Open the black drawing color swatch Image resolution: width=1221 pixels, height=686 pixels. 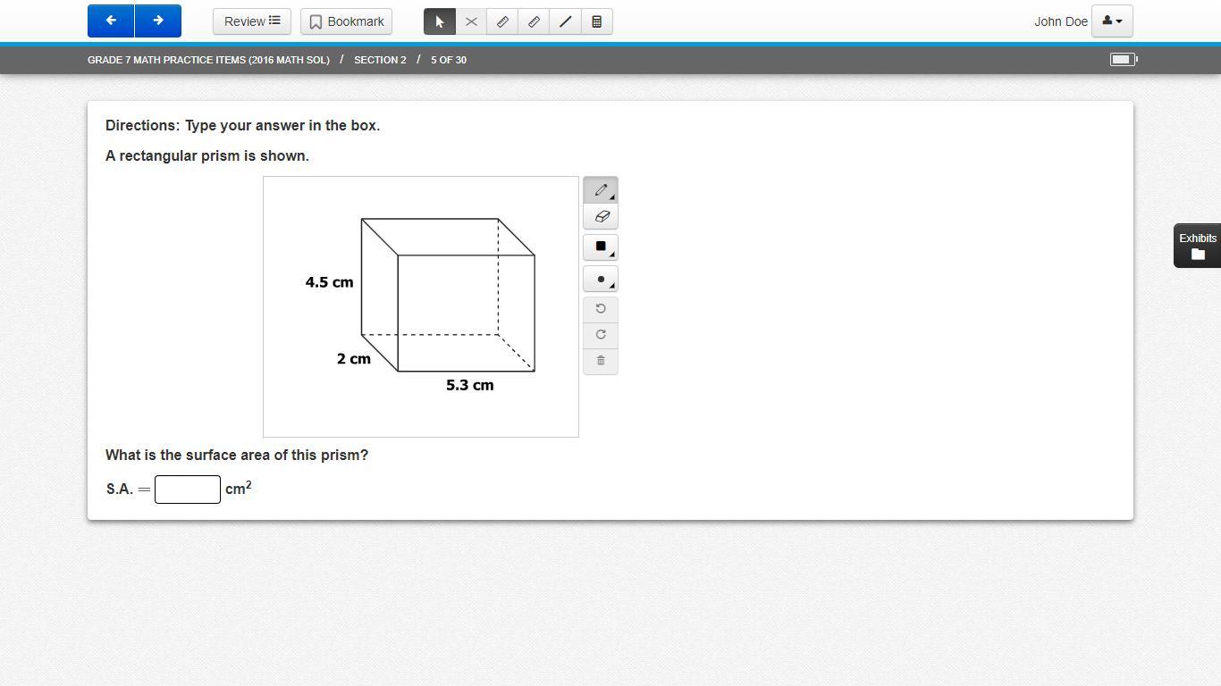click(601, 247)
